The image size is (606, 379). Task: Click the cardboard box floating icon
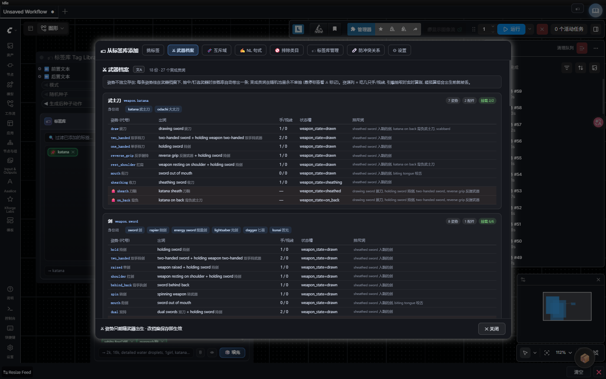point(584,358)
